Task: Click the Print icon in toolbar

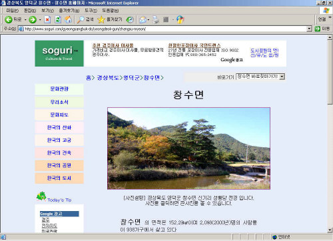Action: coord(156,19)
